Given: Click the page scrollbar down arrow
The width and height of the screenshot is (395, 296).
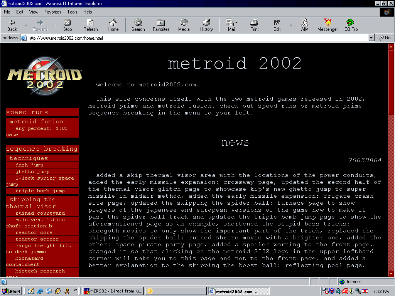Looking at the screenshot, I should coord(391,274).
